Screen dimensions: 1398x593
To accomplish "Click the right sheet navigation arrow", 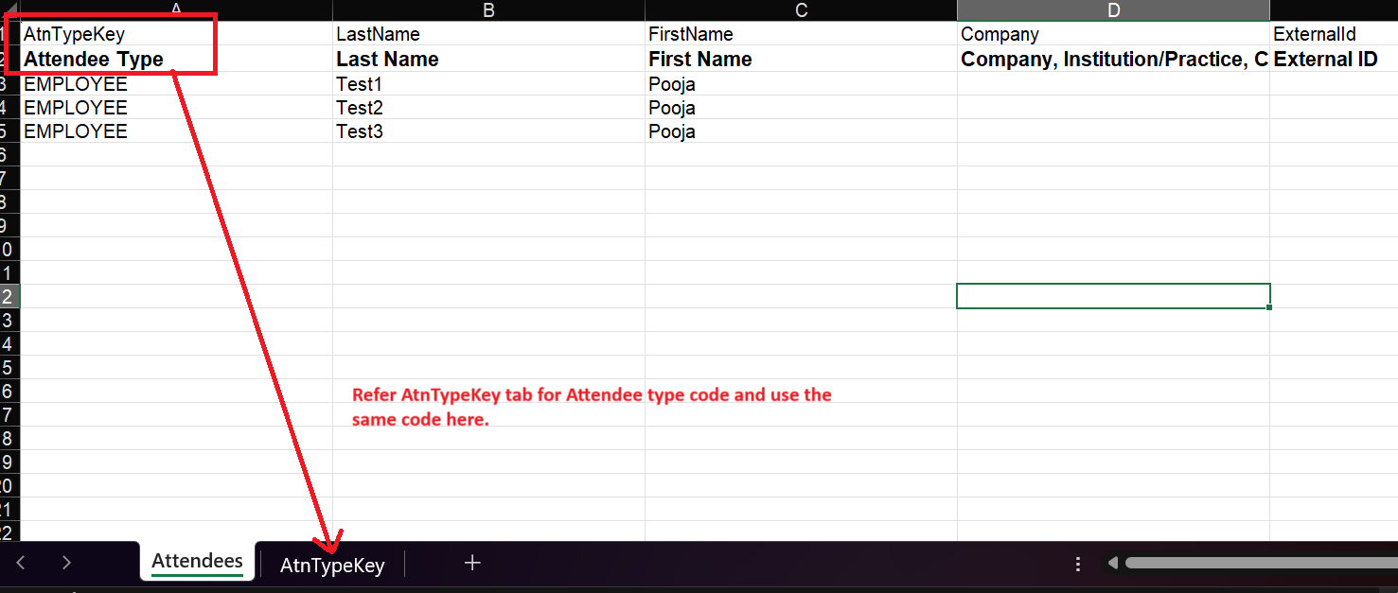I will coord(66,562).
